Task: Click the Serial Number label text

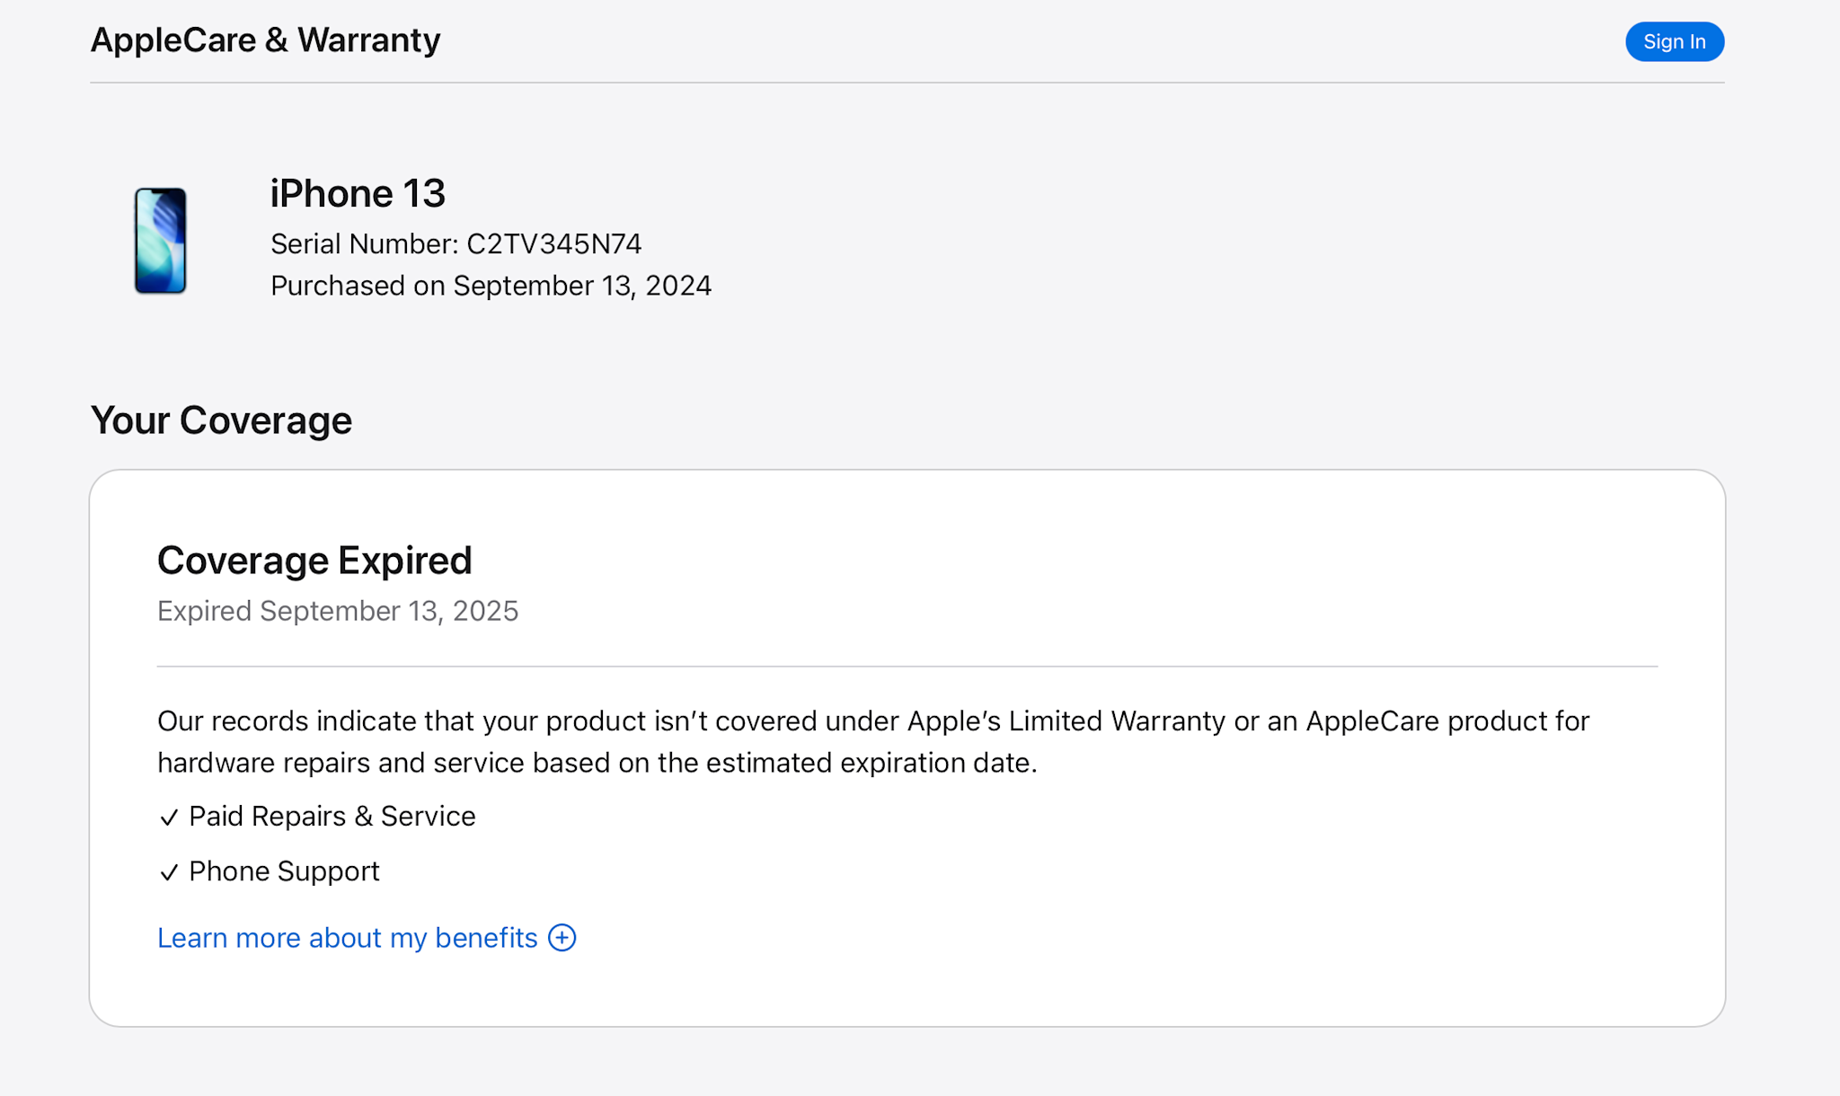Action: (364, 244)
